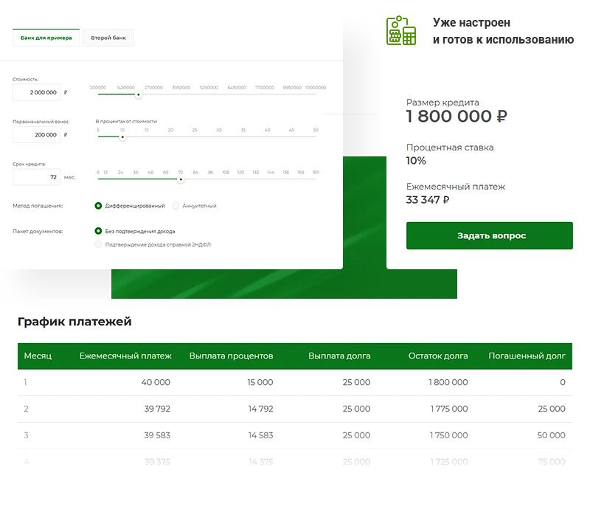Image resolution: width=590 pixels, height=509 pixels.
Task: Focus the Первоначальный взнос input field
Action: coord(37,135)
